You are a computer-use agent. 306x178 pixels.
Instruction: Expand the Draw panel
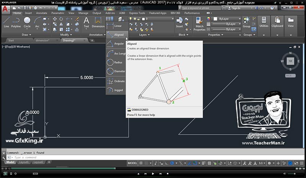point(26,35)
